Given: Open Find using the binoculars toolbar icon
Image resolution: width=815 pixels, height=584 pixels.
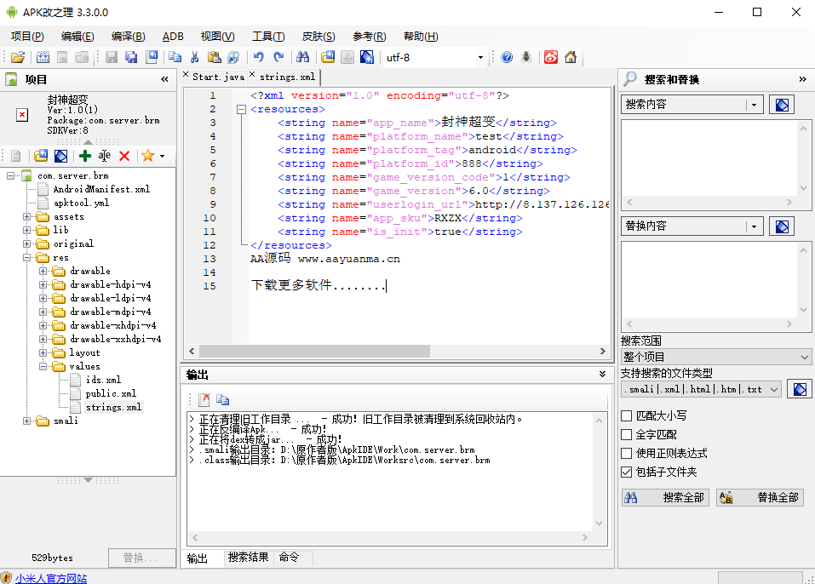Looking at the screenshot, I should click(x=302, y=57).
